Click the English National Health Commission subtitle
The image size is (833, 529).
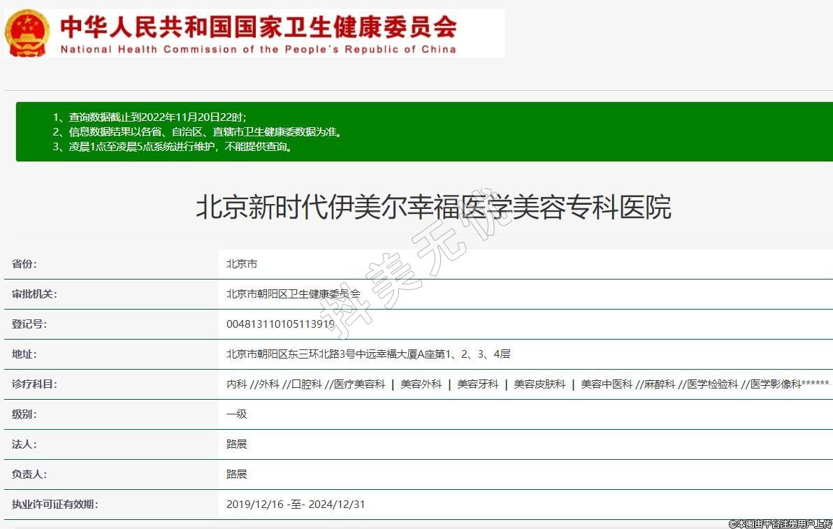tap(258, 49)
